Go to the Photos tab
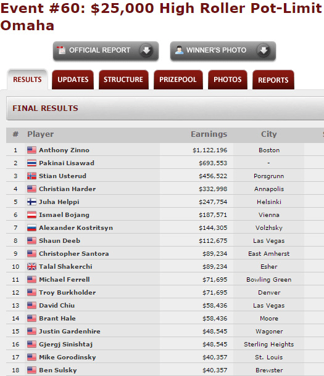The width and height of the screenshot is (324, 376). click(x=228, y=80)
